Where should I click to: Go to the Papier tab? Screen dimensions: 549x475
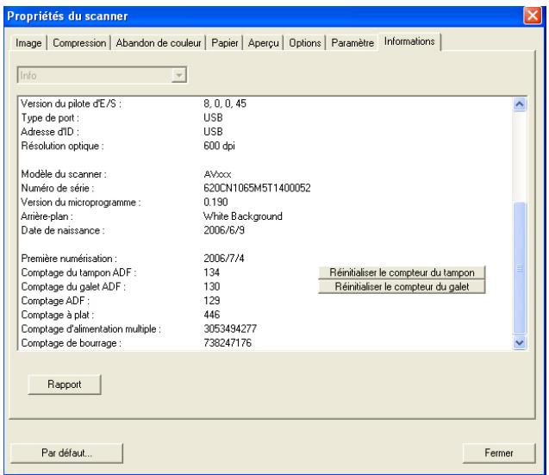224,43
